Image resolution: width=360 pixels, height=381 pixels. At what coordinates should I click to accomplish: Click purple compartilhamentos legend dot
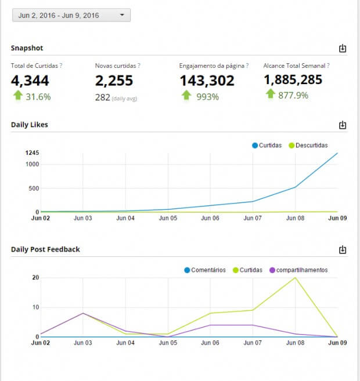(272, 270)
